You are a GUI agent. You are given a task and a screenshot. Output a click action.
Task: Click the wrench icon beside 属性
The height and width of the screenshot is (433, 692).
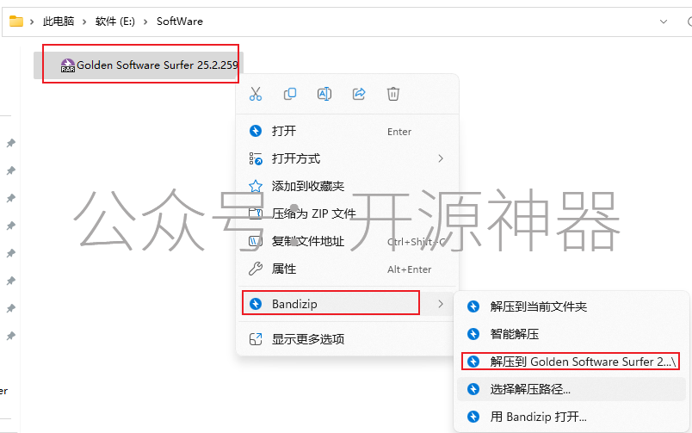coord(256,269)
